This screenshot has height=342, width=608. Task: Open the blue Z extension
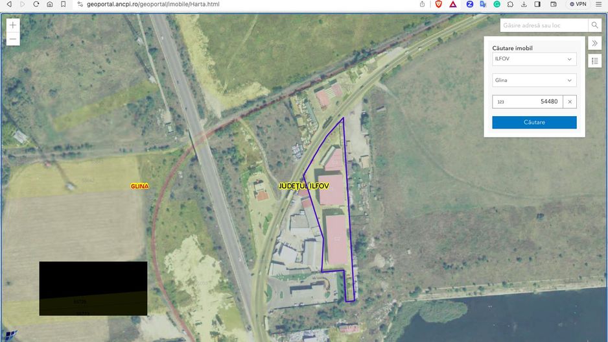(469, 4)
